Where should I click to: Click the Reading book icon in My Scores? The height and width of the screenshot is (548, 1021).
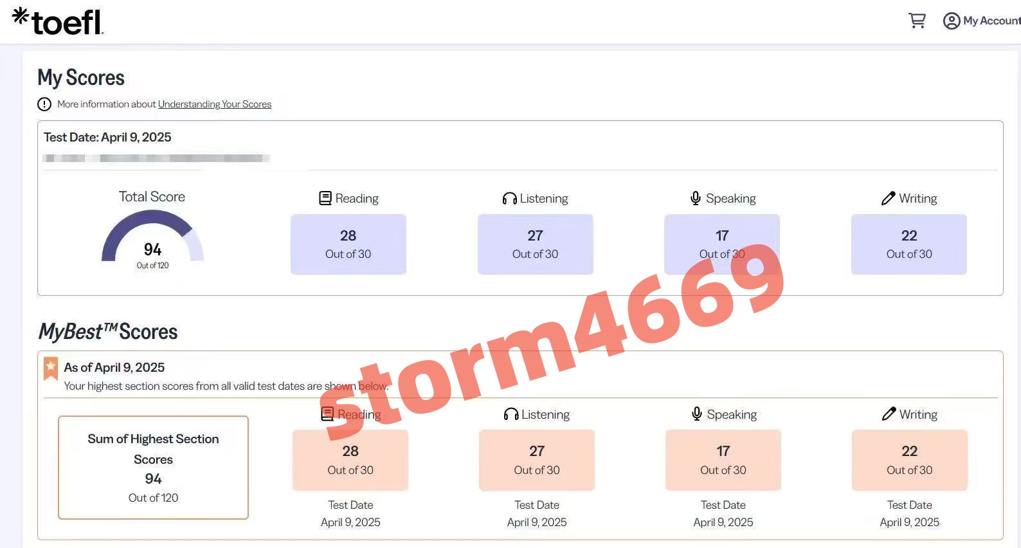[x=325, y=198]
